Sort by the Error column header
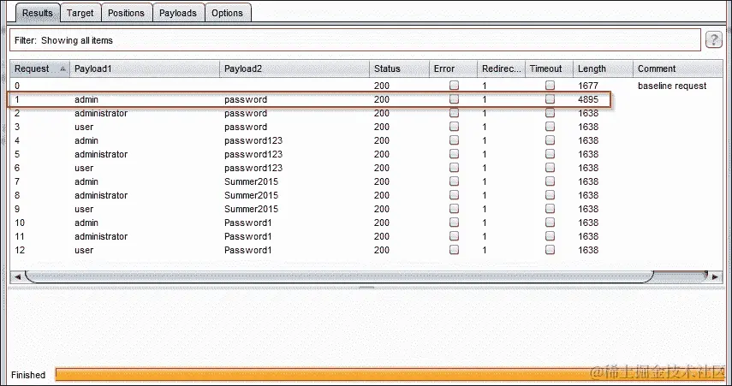This screenshot has height=386, width=732. [x=453, y=68]
